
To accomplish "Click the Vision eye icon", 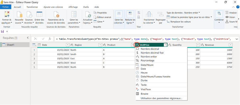I will click(227, 17).
